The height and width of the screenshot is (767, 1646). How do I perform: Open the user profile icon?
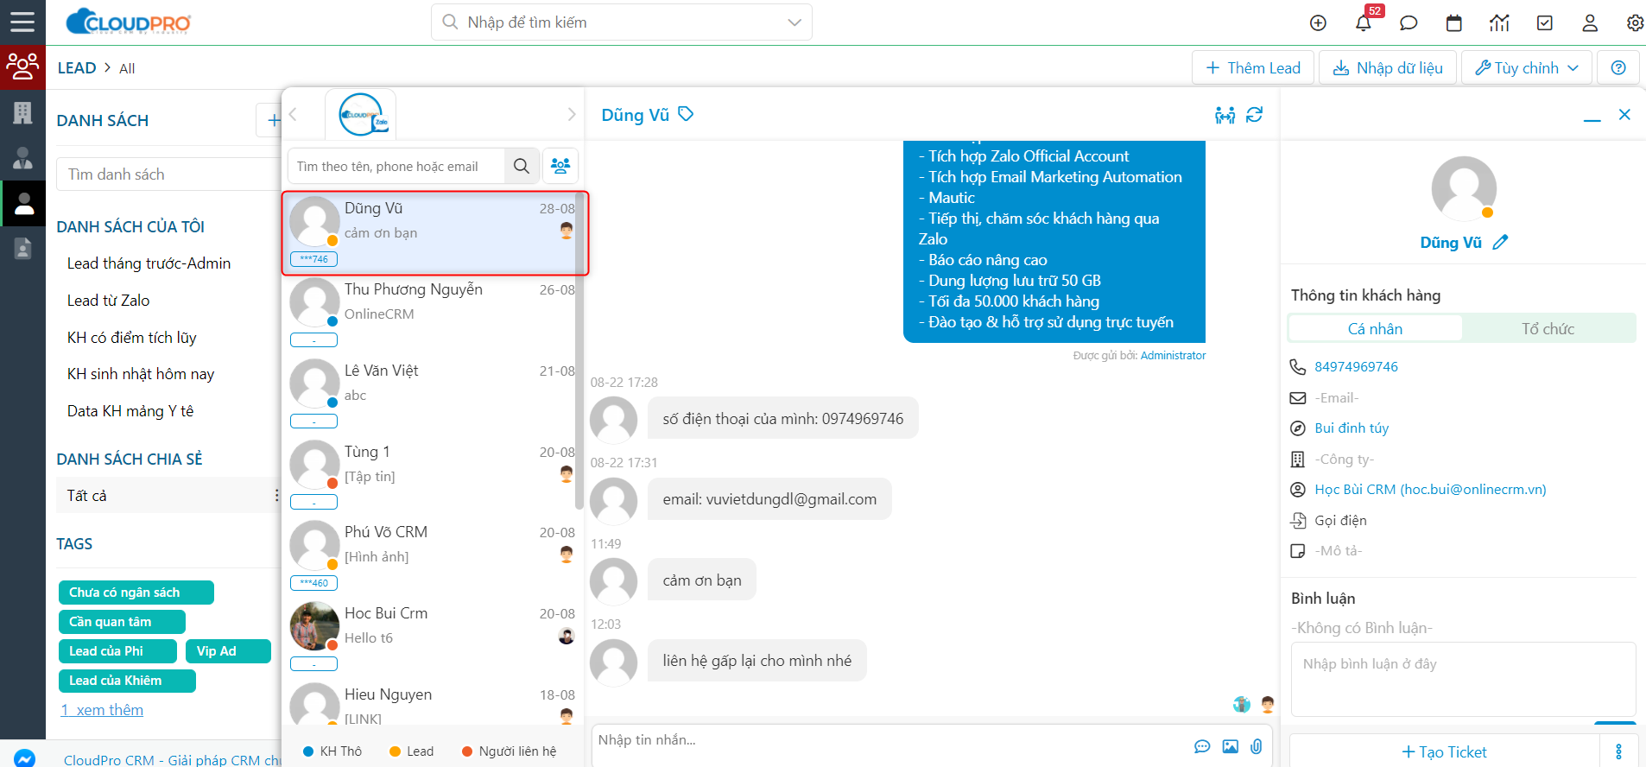point(1590,23)
